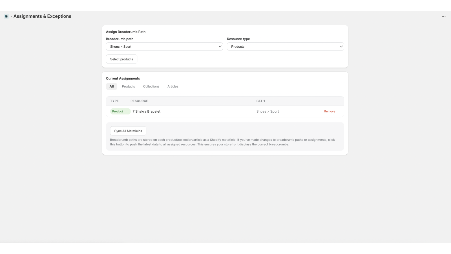Click the PATH column header
Image resolution: width=451 pixels, height=254 pixels.
[x=260, y=101]
